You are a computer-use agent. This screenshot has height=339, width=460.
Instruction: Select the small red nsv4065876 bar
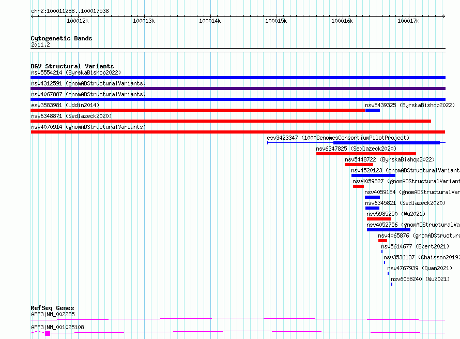pos(383,241)
